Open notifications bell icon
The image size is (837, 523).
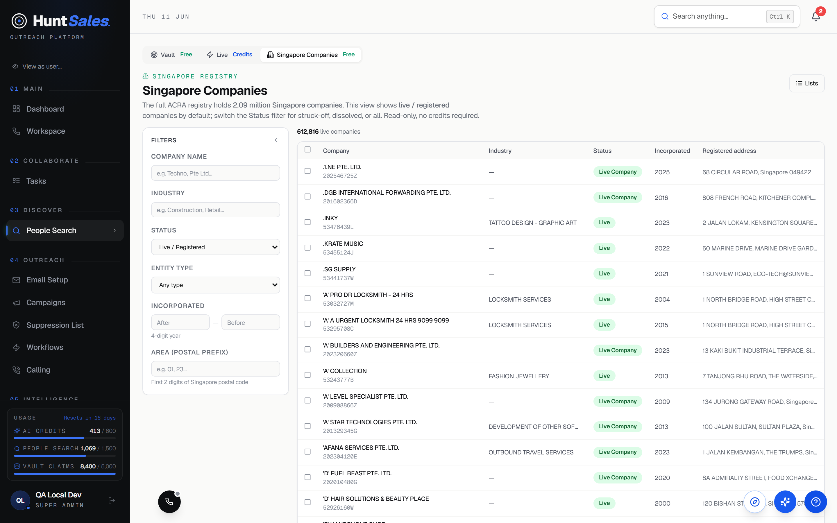point(815,17)
